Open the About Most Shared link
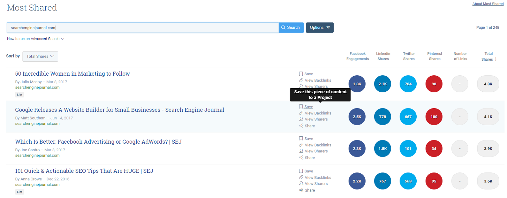 click(x=488, y=4)
